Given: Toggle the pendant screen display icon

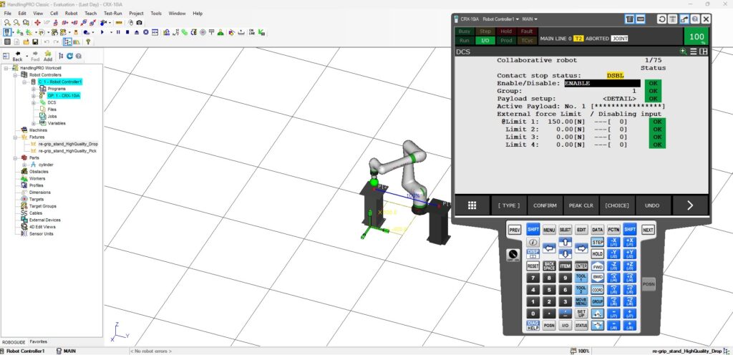Looking at the screenshot, I should 641,19.
